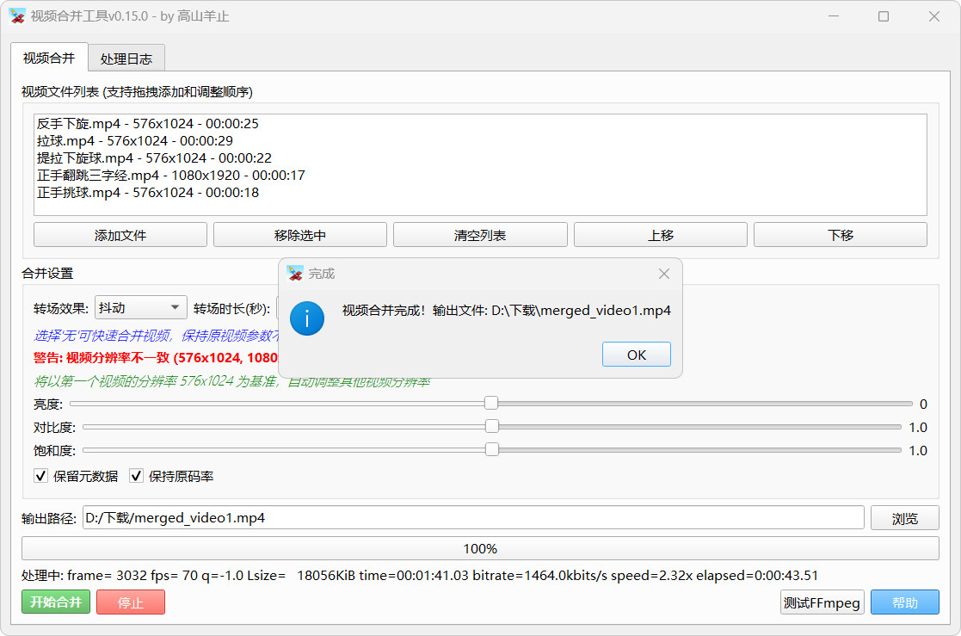Click the blue info icon in the dialog

(306, 318)
